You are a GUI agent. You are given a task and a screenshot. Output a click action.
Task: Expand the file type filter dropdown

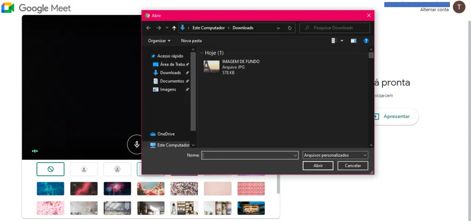(x=335, y=155)
